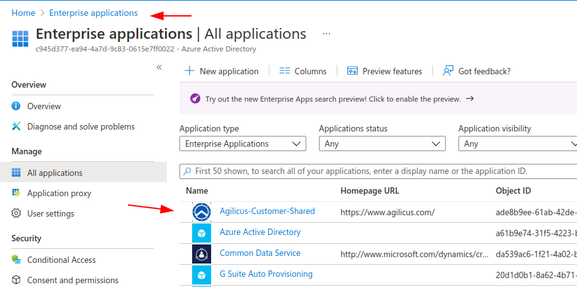Click the Agilicus-Customer-Shared app logo
Image resolution: width=577 pixels, height=287 pixels.
pos(202,212)
